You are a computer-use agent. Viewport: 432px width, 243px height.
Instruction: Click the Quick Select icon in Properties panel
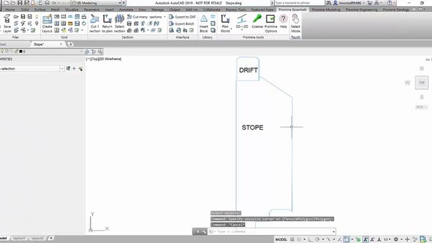tap(80, 69)
